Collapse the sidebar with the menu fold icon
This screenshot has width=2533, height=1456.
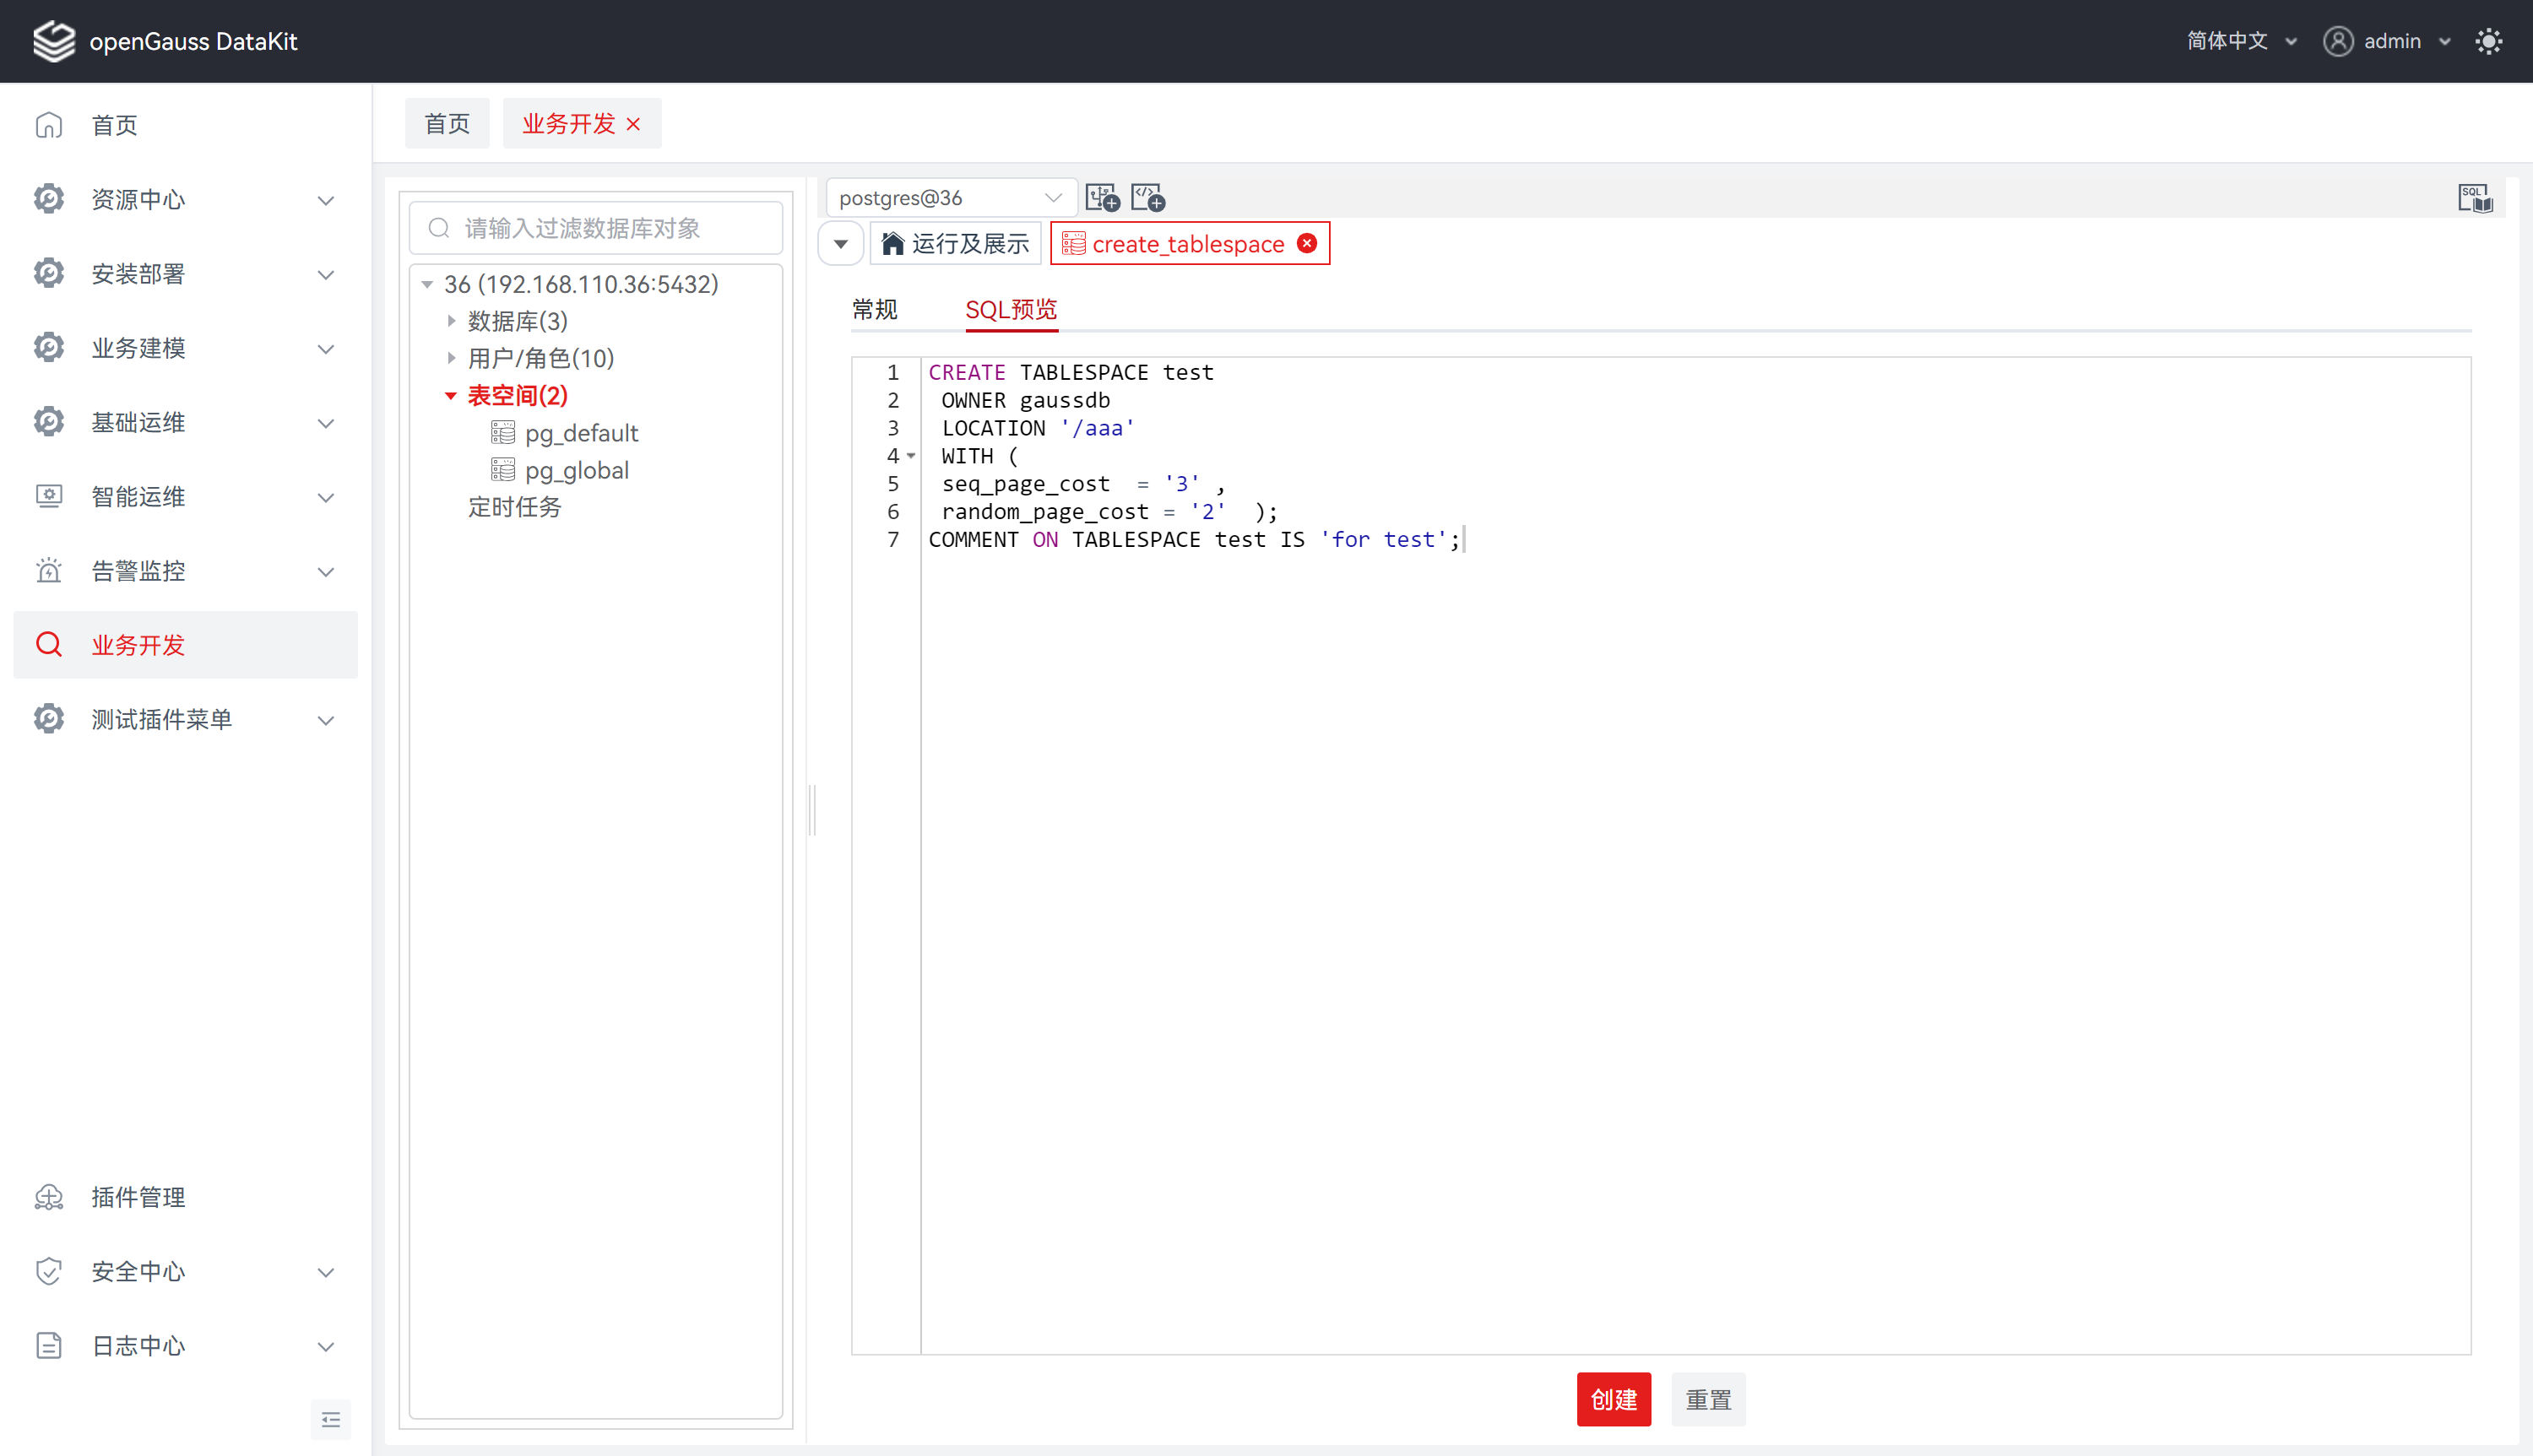coord(331,1420)
